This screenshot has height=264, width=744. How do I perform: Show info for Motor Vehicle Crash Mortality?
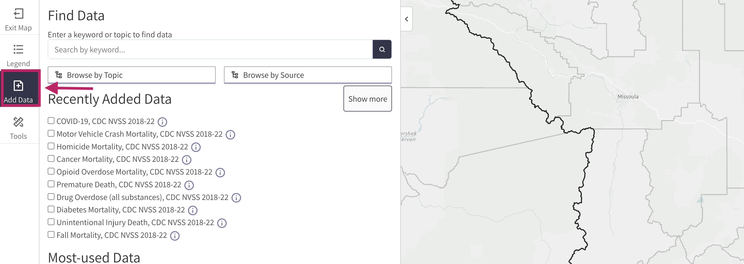tap(230, 135)
